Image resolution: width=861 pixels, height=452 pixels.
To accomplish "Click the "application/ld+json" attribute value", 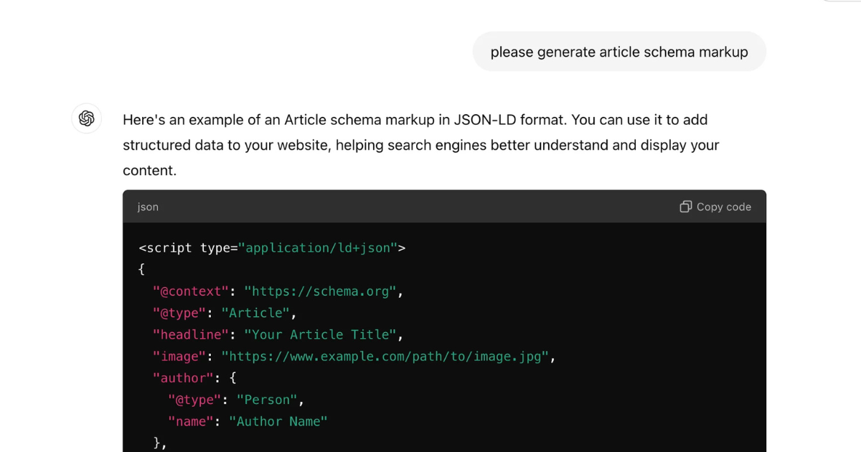I will (x=318, y=248).
